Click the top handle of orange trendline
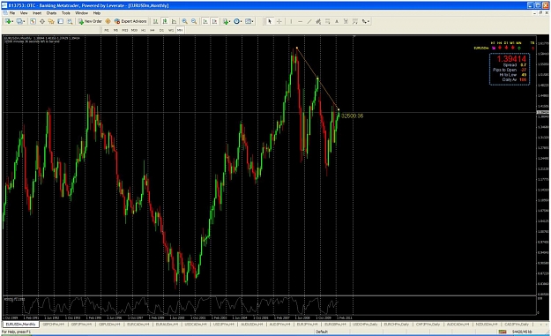 (x=296, y=48)
